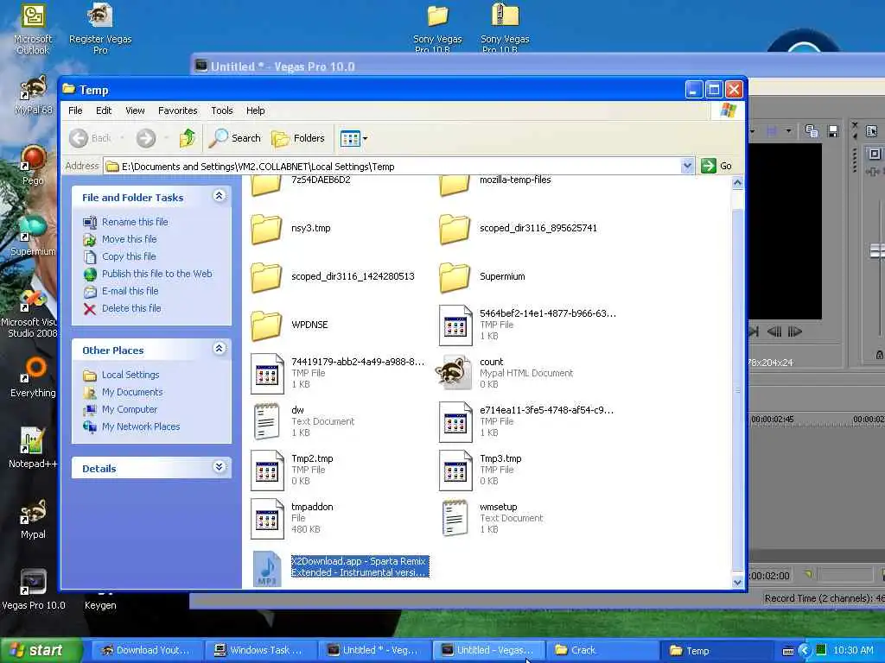Select the 74419179-abb2 TMP file
Viewport: 885px width, 663px height.
coord(337,373)
